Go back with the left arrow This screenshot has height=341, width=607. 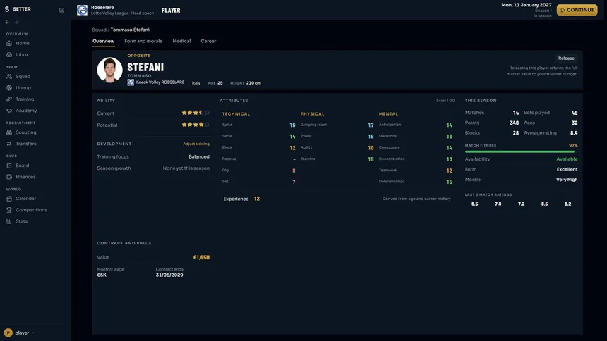(x=7, y=23)
